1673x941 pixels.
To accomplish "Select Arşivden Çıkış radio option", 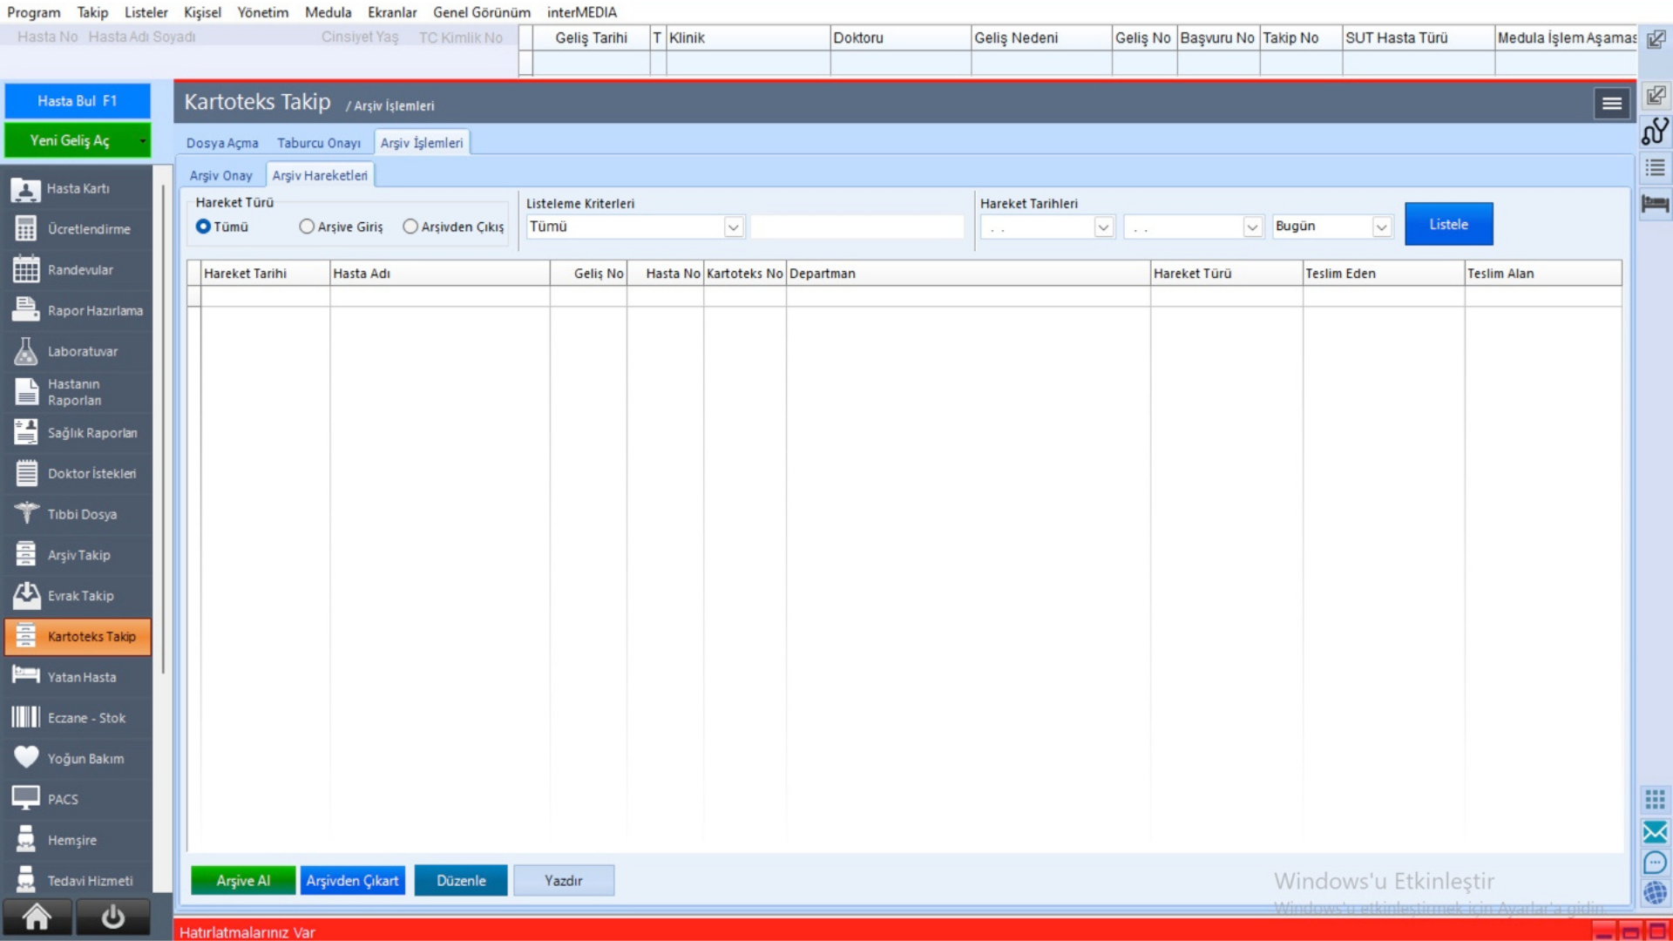I will tap(410, 227).
